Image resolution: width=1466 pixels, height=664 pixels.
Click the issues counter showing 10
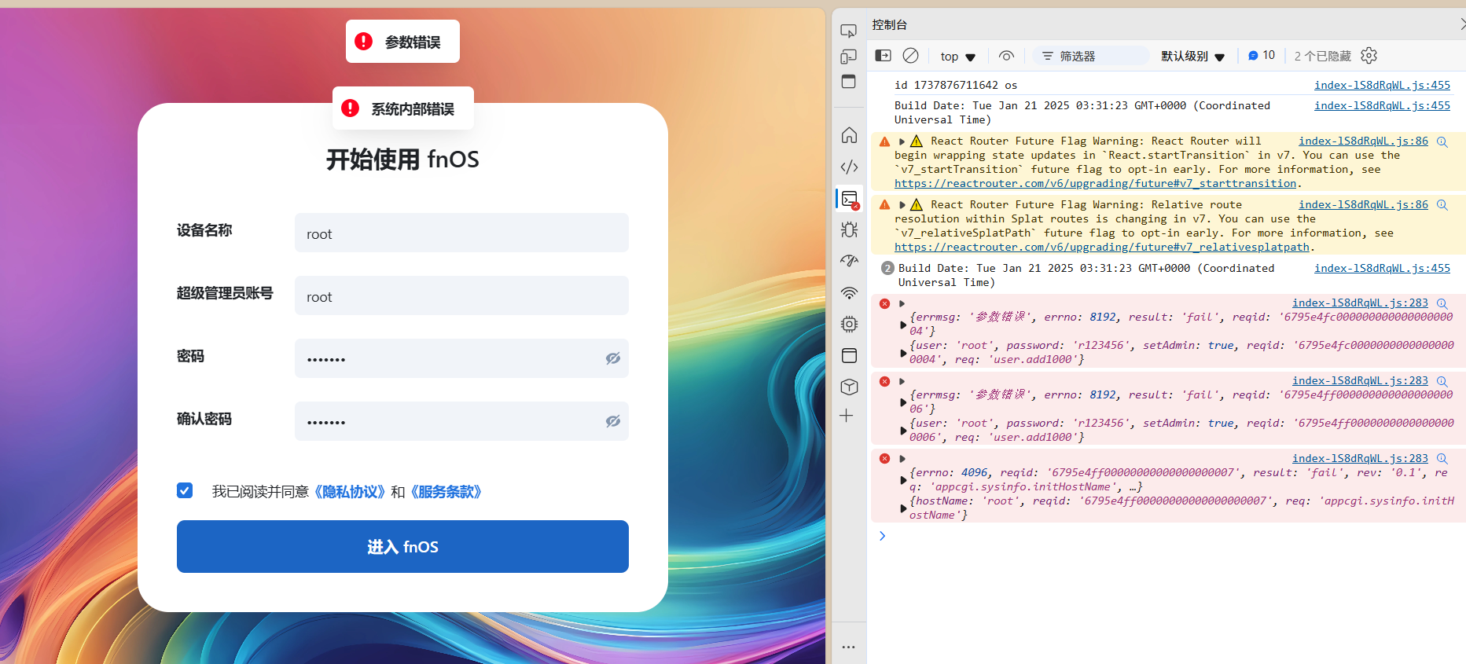[1261, 56]
